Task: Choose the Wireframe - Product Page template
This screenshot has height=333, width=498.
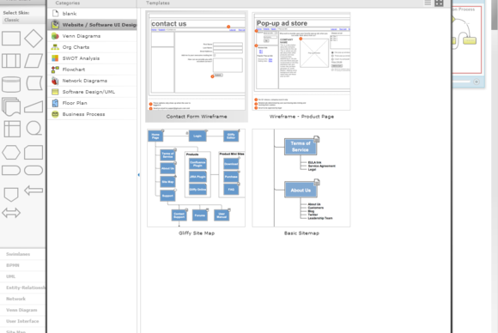Action: pyautogui.click(x=301, y=66)
